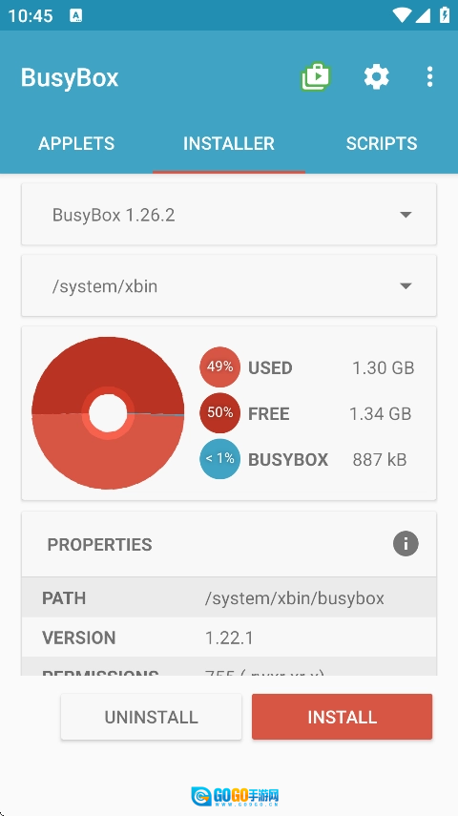Select the Installer tab
The image size is (458, 816).
(x=228, y=143)
